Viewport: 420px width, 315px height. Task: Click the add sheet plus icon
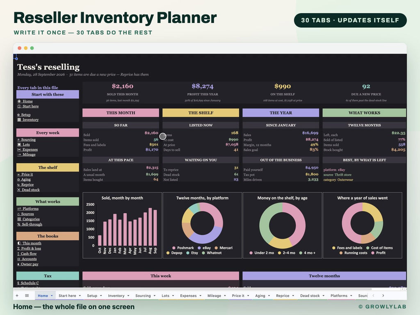tap(17, 295)
